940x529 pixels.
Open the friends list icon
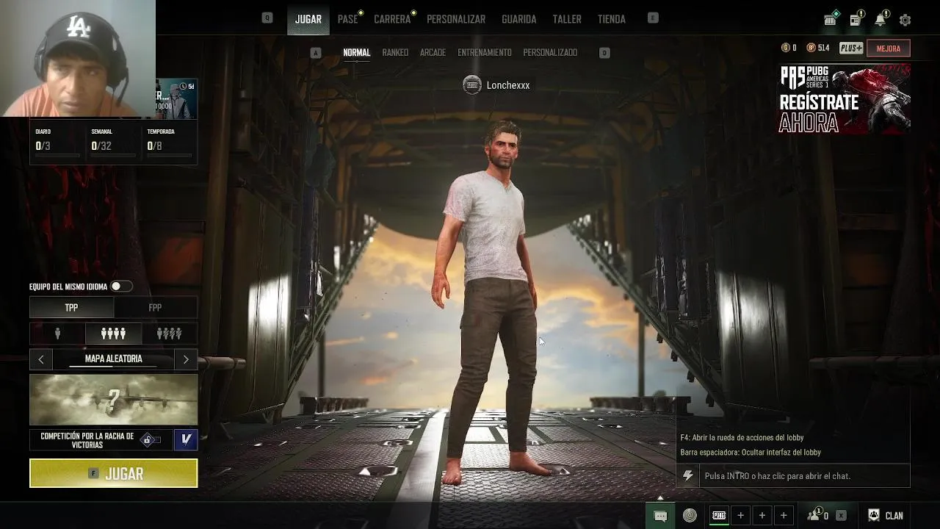(814, 515)
